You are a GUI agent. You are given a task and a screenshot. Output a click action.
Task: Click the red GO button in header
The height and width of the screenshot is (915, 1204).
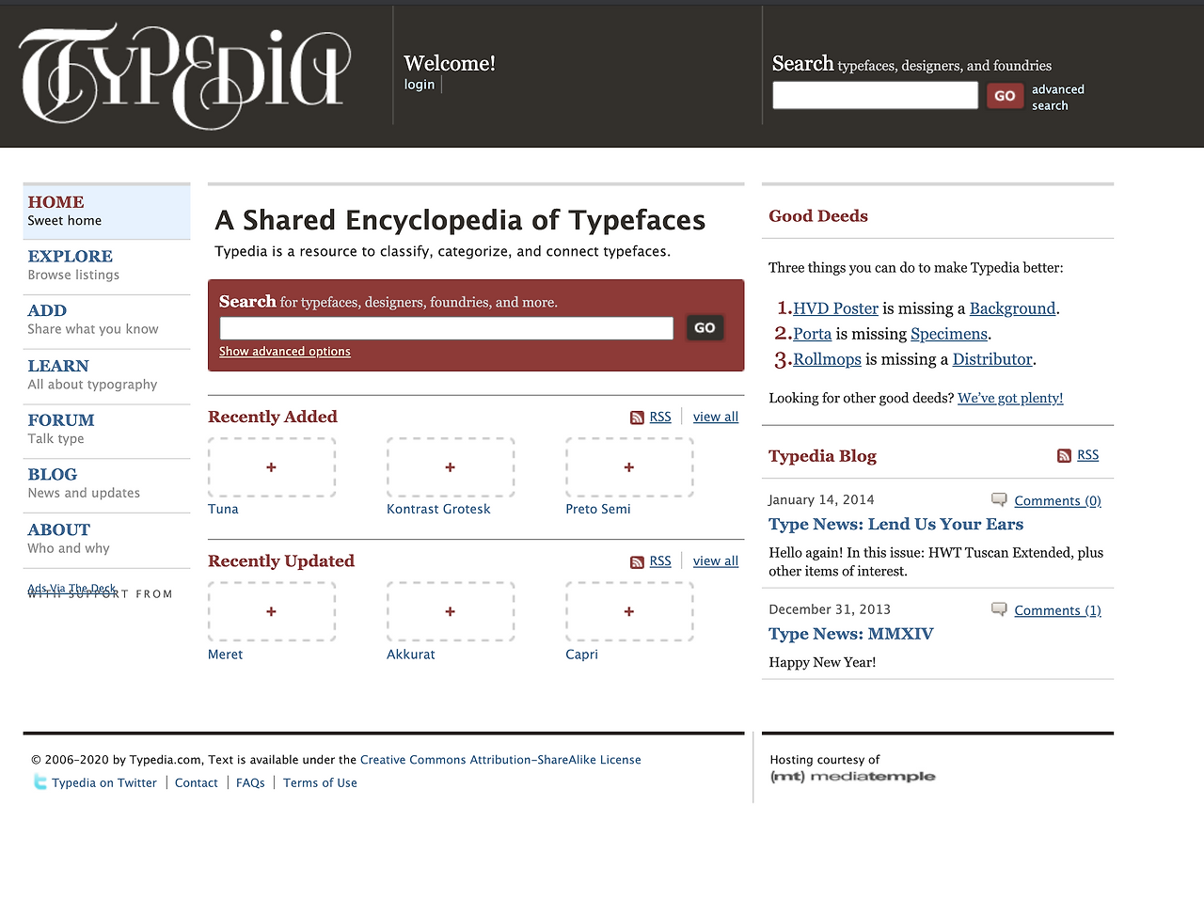pos(1005,95)
